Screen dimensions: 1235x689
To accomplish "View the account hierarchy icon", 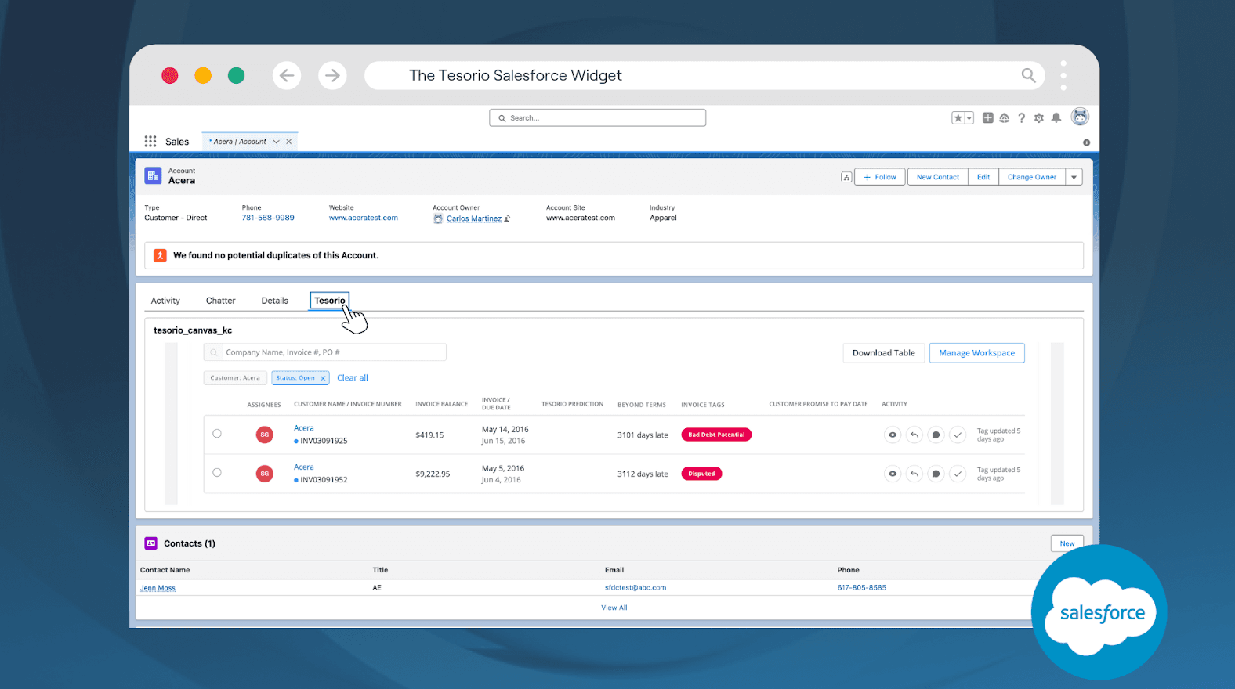I will coord(846,177).
